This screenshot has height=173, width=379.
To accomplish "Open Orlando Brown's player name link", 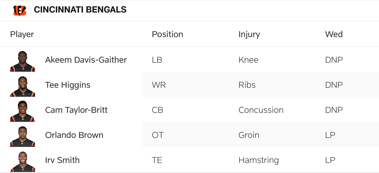I will coord(74,135).
